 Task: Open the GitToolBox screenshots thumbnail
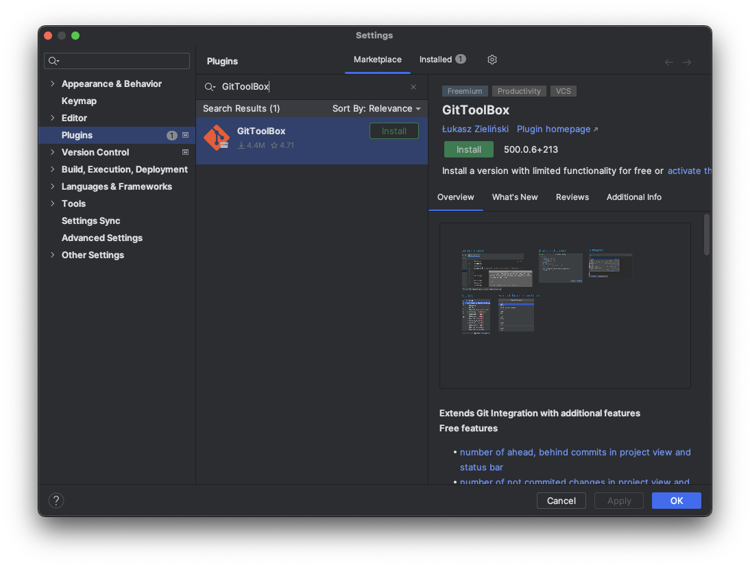click(x=565, y=305)
